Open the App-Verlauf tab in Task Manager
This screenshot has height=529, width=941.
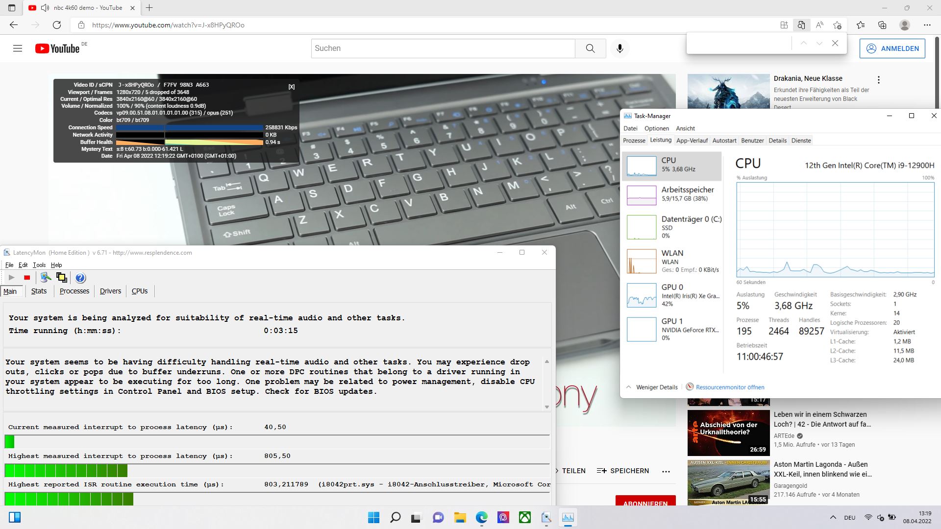coord(692,141)
